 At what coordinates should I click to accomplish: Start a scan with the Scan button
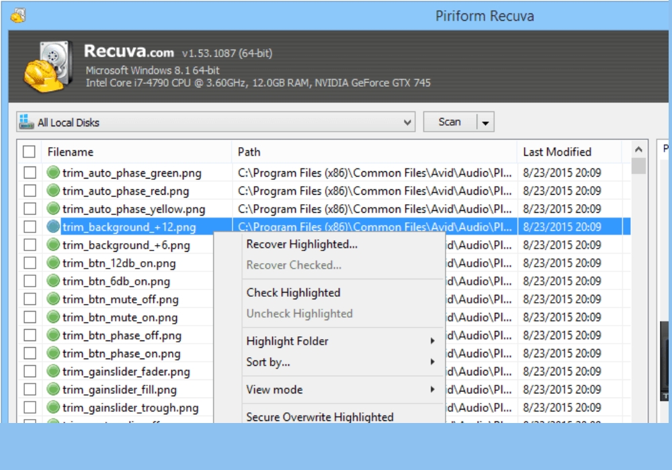[x=450, y=122]
